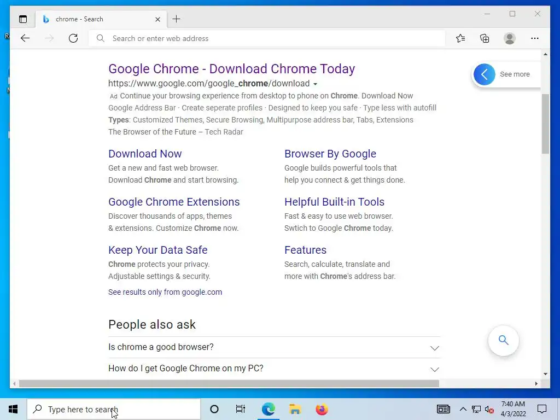Viewport: 560px width, 420px height.
Task: Click the scroll up arrow
Action: [545, 54]
